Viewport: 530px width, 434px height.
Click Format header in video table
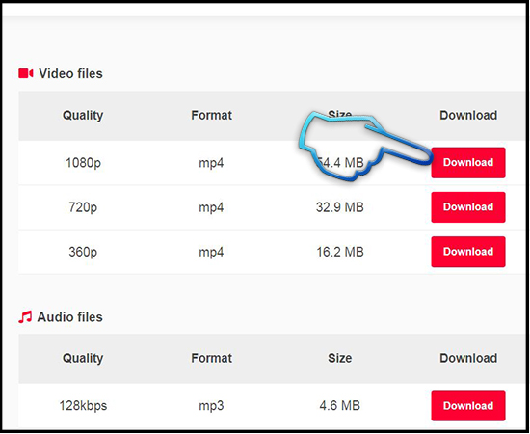[x=212, y=116]
